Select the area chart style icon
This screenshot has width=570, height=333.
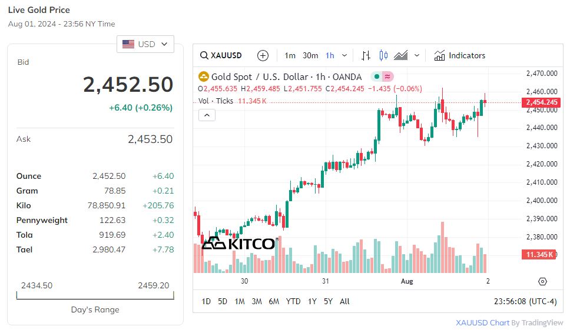401,56
